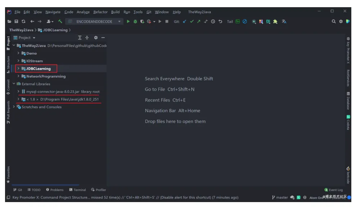Navigate Forward with the right arrow
Screen dimensions: 356x210
(40, 22)
